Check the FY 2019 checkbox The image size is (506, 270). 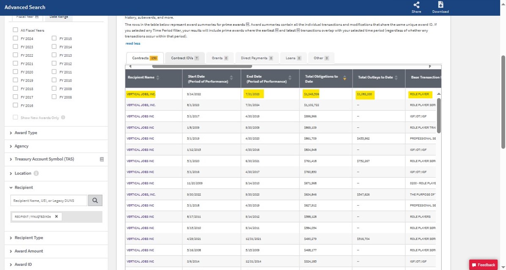coord(16,80)
